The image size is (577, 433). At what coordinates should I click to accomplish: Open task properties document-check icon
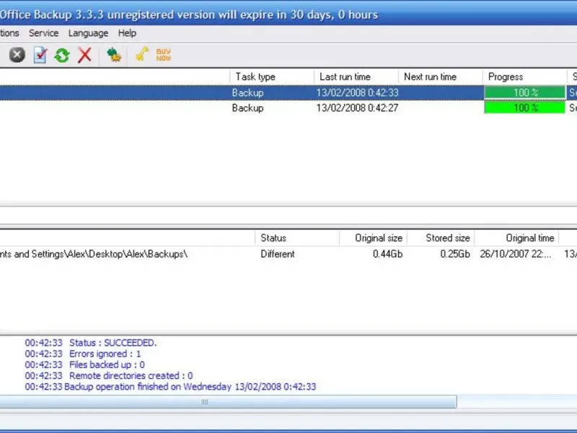pos(40,55)
